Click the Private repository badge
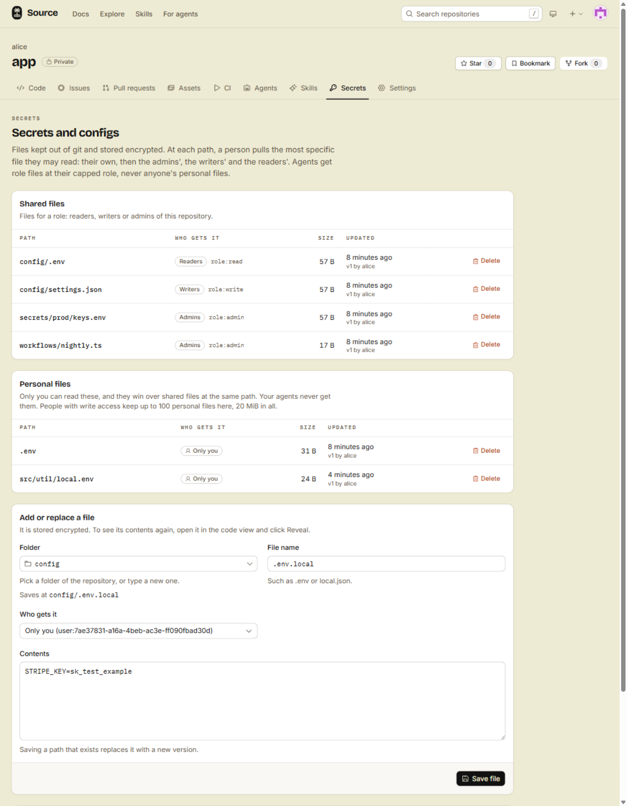The width and height of the screenshot is (627, 806). coord(60,62)
